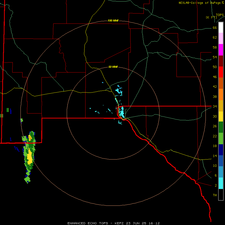Click the TOPS legend heading
This screenshot has width=225, height=225.
[x=220, y=15]
